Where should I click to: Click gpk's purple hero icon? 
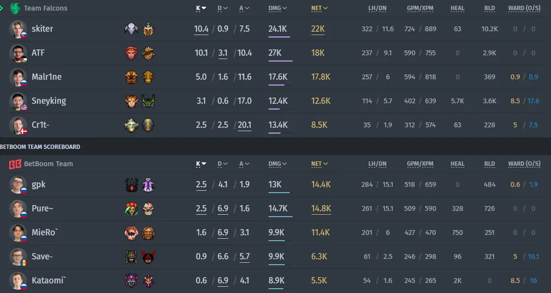pos(148,184)
